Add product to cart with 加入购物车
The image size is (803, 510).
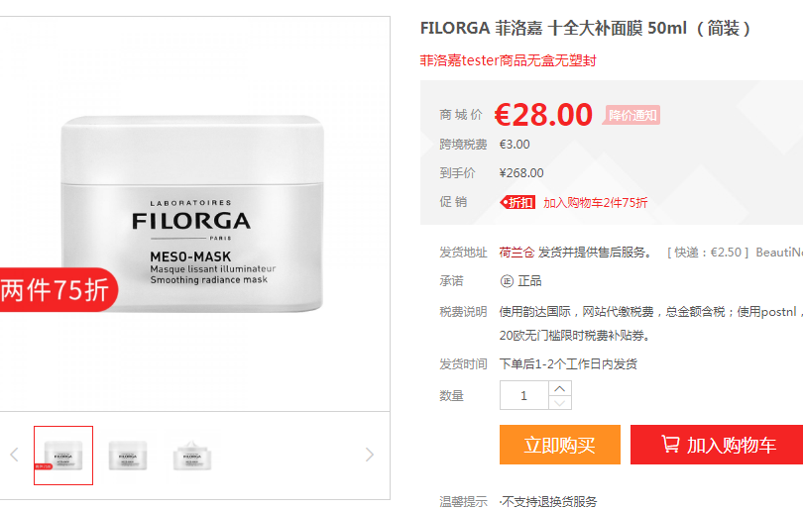click(x=717, y=445)
